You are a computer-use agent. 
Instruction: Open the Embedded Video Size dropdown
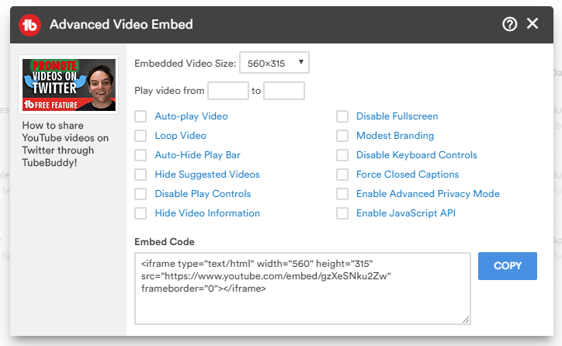274,63
